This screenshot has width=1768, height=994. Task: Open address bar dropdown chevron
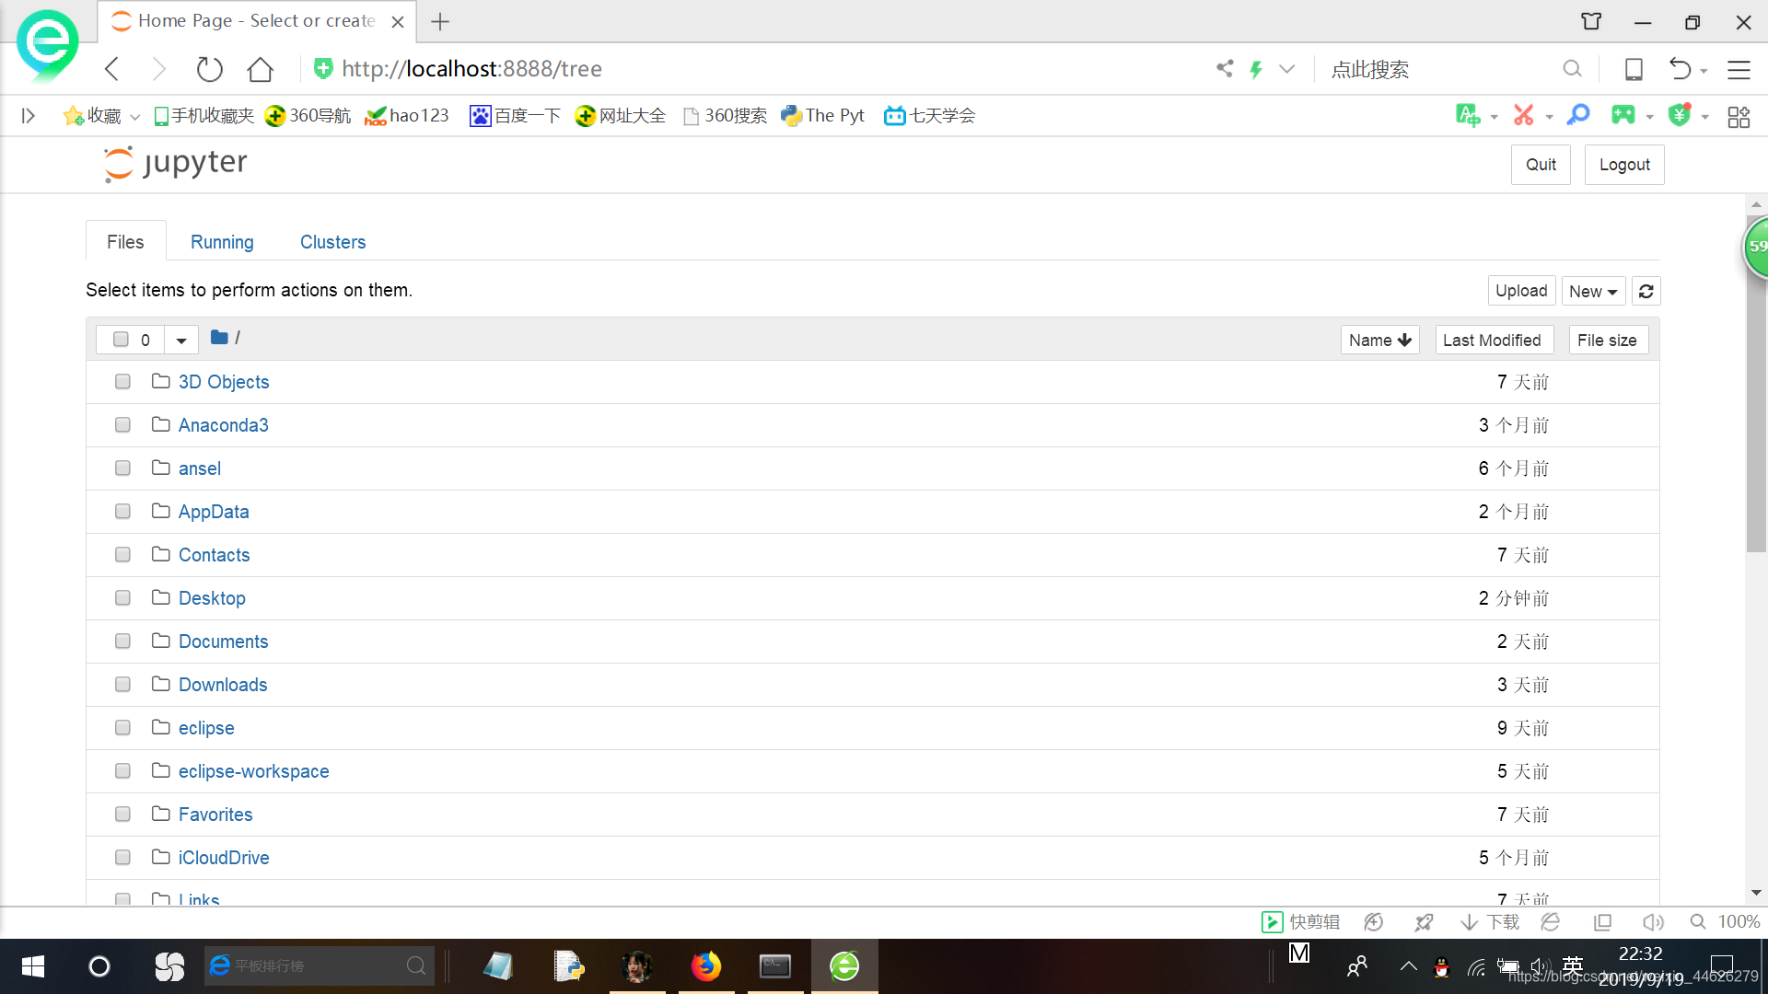1287,69
